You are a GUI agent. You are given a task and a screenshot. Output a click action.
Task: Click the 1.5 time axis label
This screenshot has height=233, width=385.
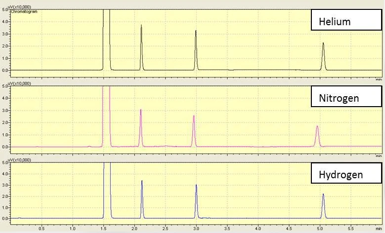(x=104, y=229)
